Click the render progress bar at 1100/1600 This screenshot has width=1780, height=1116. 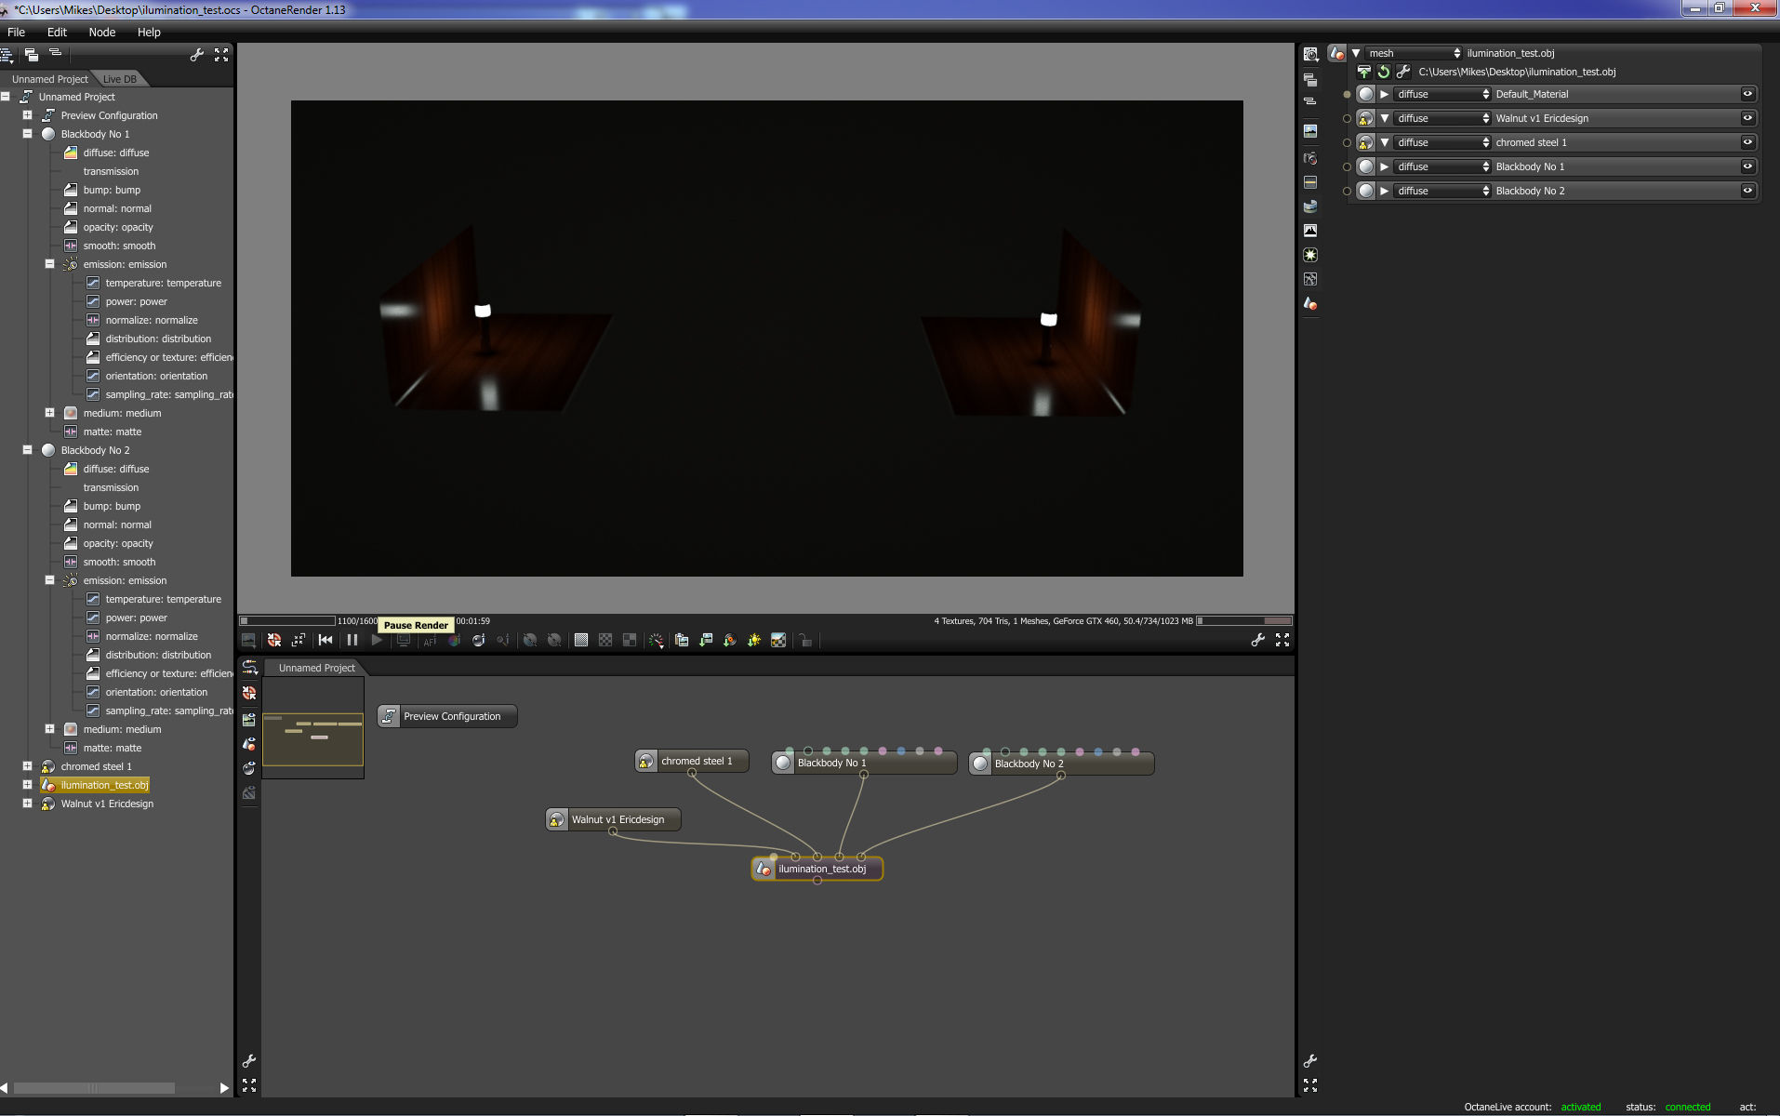point(287,620)
